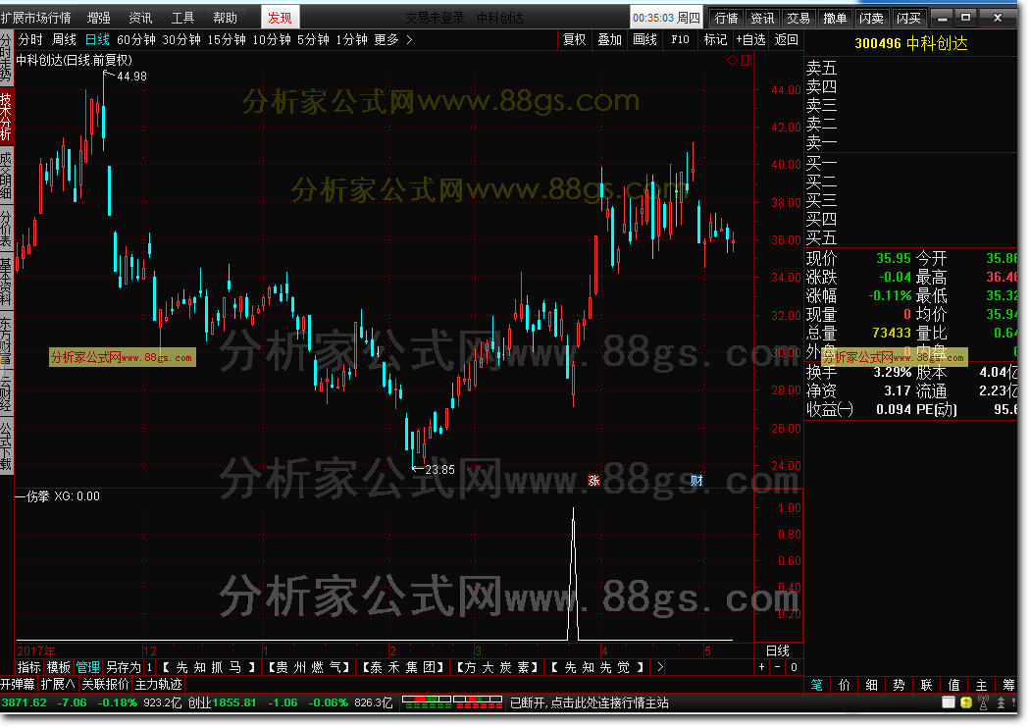The height and width of the screenshot is (727, 1030).
Task: Select the 日线 daily chart period
Action: pos(97,40)
